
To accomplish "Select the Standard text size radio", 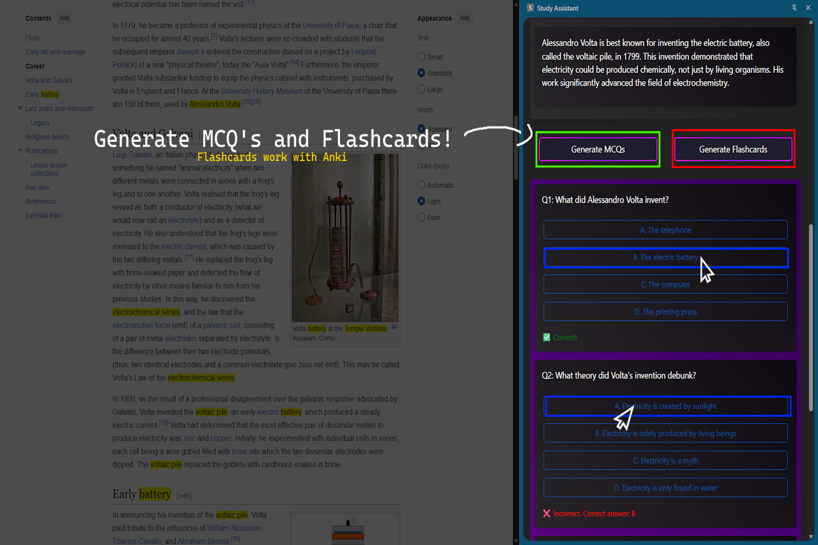I will (421, 73).
